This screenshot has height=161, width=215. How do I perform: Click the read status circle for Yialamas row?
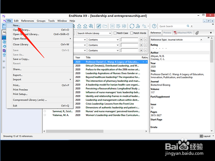point(45,115)
